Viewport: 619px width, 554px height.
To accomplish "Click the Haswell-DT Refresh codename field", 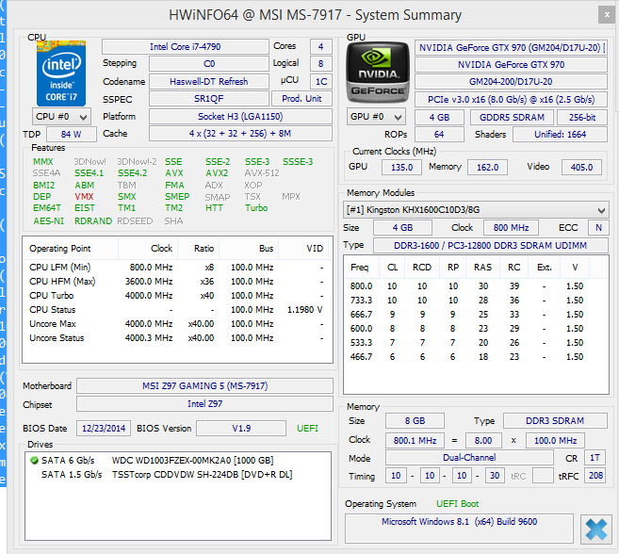I will coord(209,81).
